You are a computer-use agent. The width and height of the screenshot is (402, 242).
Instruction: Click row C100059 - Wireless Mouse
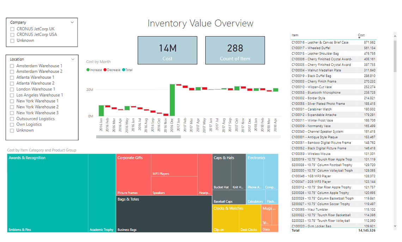tap(333, 154)
